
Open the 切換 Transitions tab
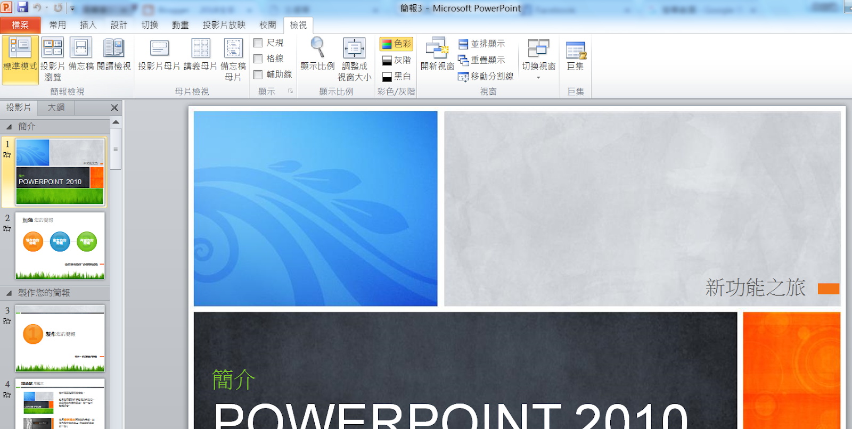click(150, 25)
